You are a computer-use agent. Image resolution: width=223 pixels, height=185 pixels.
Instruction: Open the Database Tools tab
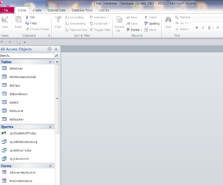[82, 10]
